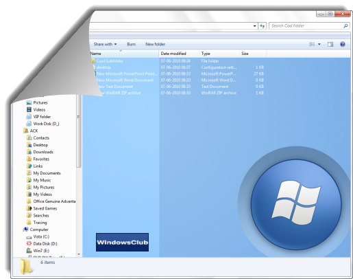This screenshot has height=279, width=353.
Task: Open Office Genuine Advantage folder
Action: coord(54,201)
